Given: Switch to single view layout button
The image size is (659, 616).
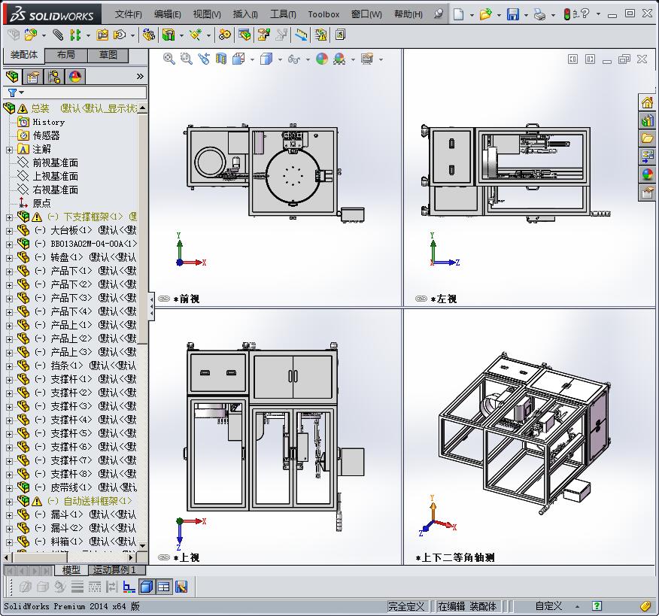Looking at the screenshot, I should [x=146, y=587].
